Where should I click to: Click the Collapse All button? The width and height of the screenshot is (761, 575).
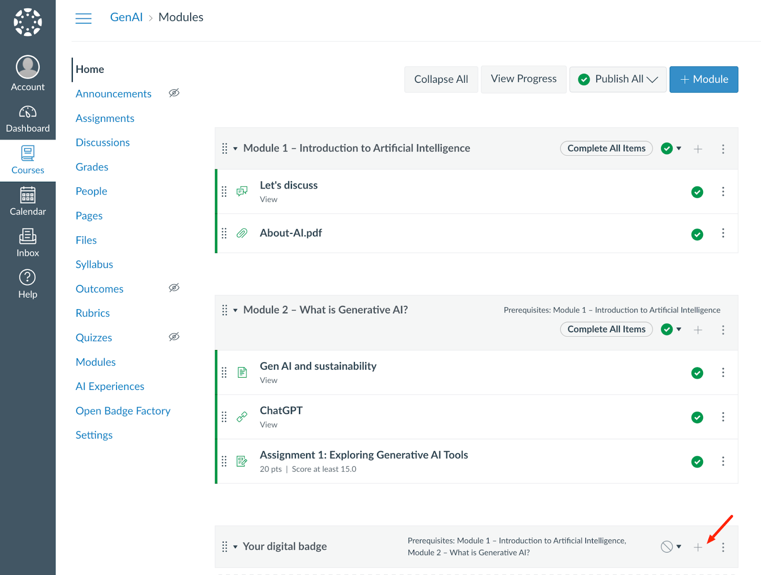pyautogui.click(x=441, y=79)
